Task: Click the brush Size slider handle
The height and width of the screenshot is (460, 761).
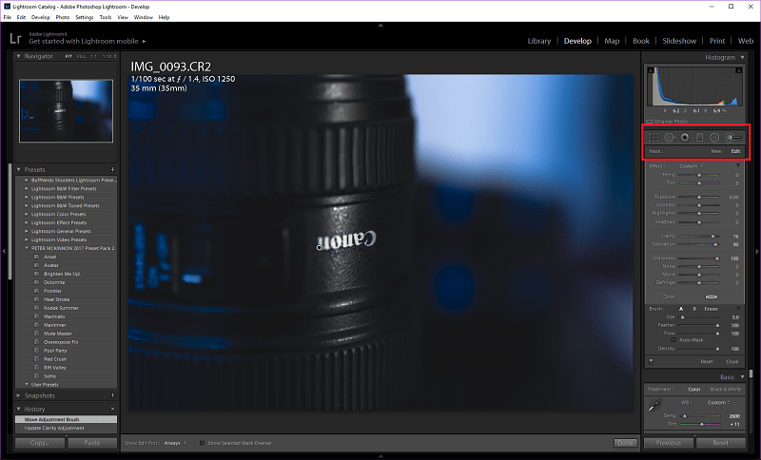Action: (682, 317)
